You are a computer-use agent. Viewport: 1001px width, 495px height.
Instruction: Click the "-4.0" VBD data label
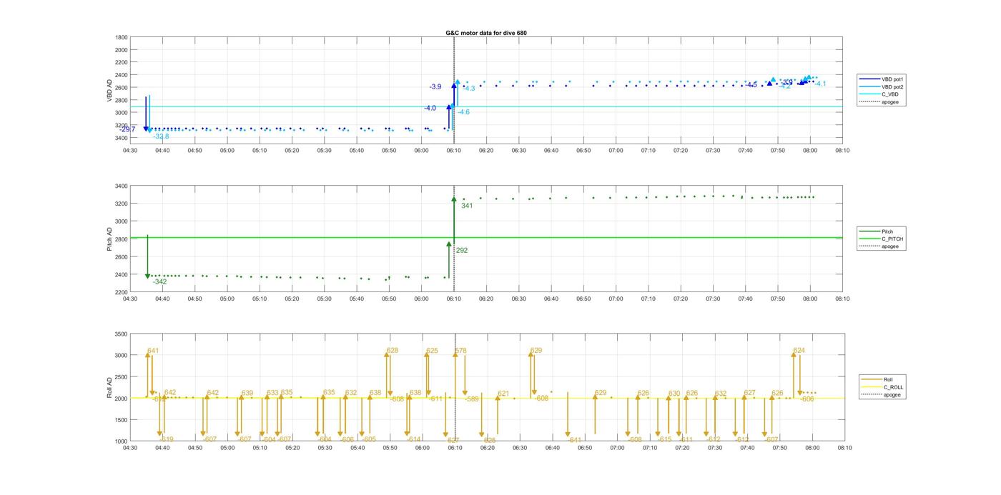click(x=430, y=108)
